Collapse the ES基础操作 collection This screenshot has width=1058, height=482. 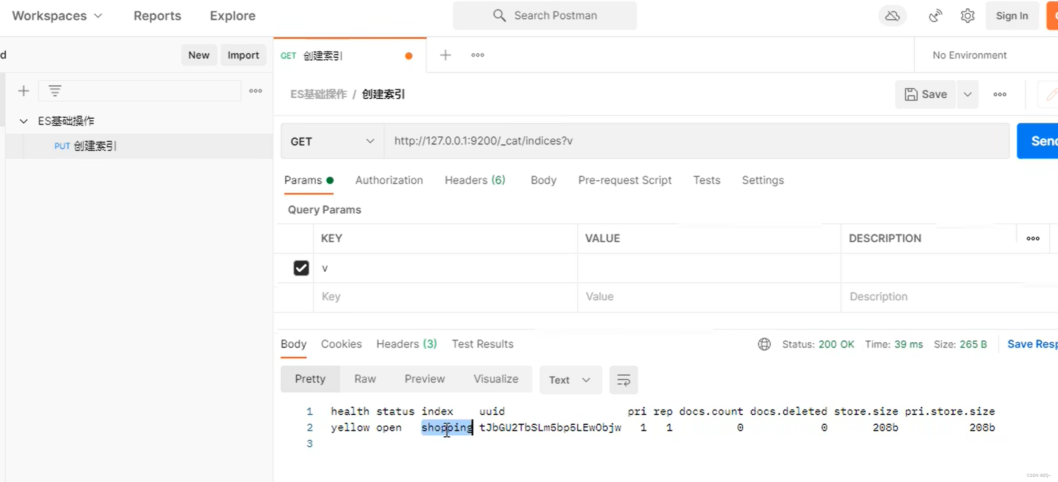(x=23, y=121)
